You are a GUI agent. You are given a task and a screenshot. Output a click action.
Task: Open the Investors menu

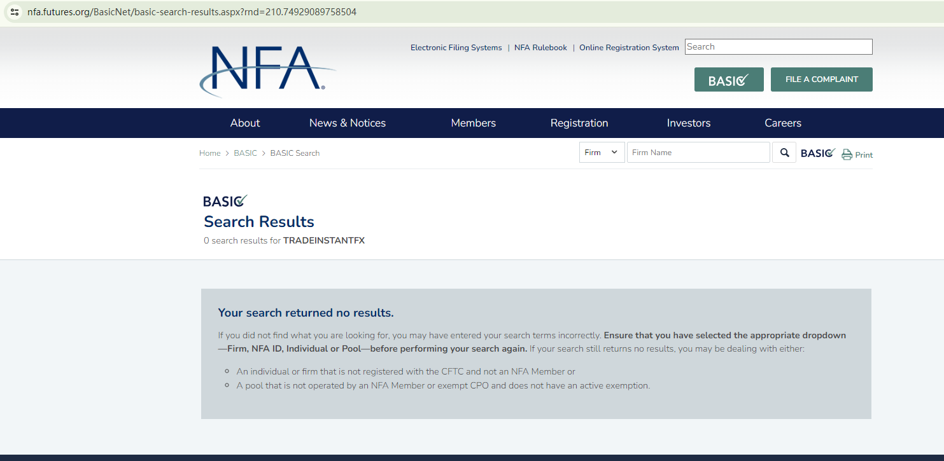(689, 123)
